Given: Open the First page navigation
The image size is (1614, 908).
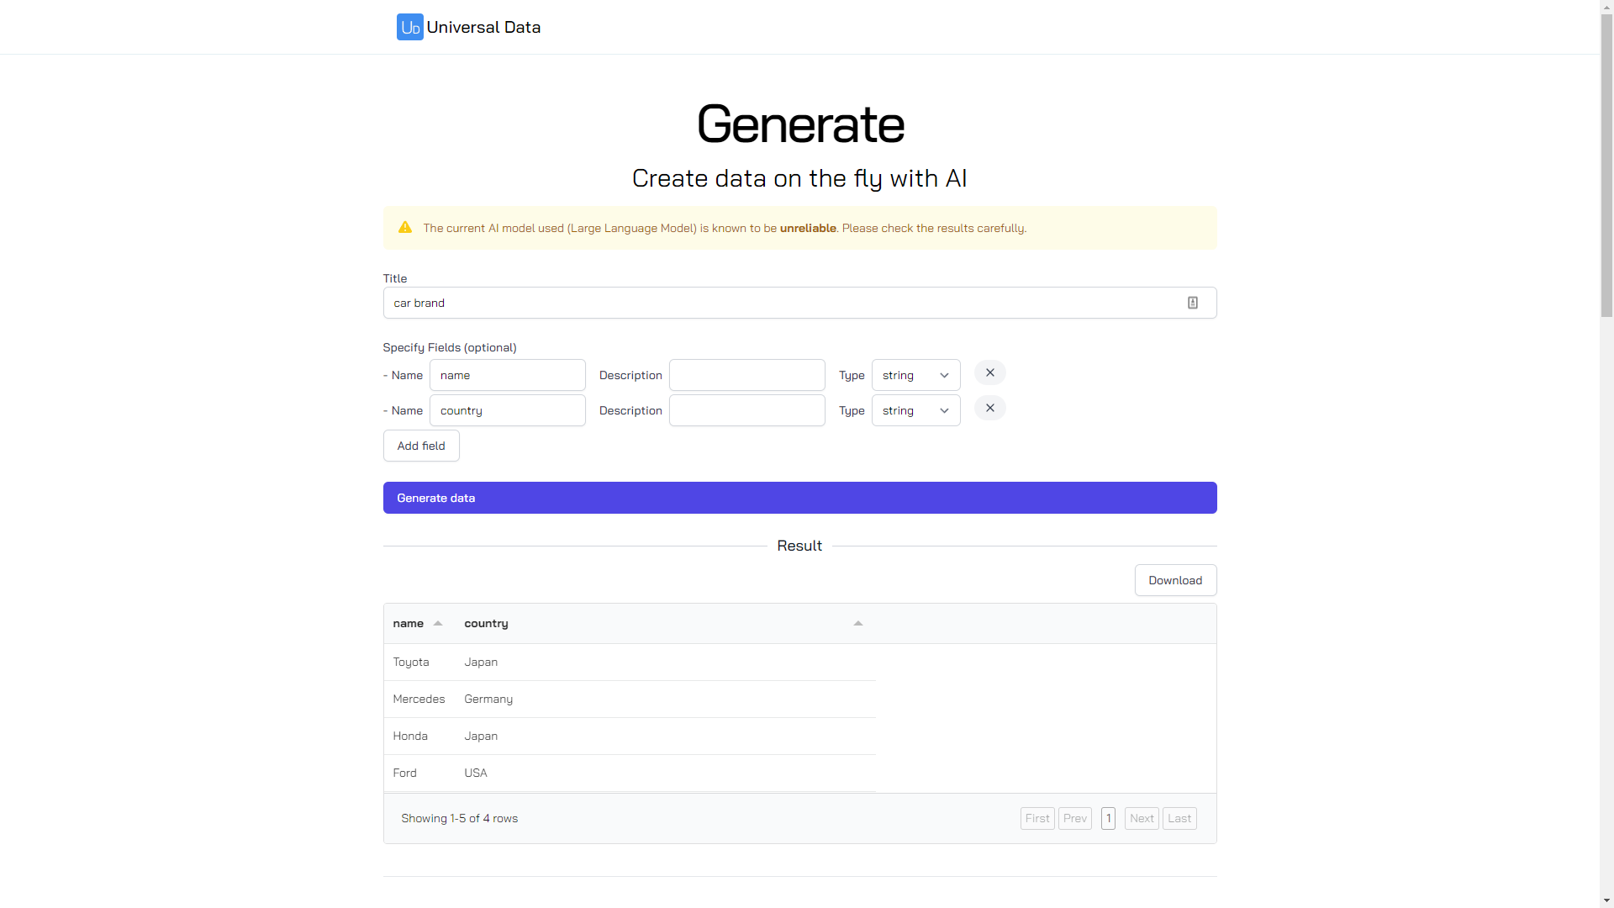Looking at the screenshot, I should click(x=1036, y=818).
